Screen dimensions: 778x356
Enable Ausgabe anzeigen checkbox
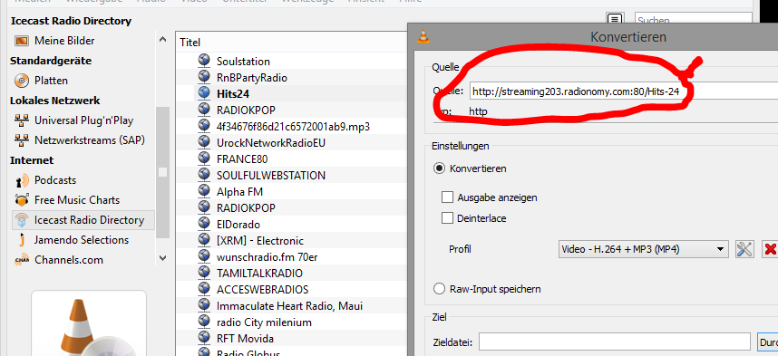[448, 197]
